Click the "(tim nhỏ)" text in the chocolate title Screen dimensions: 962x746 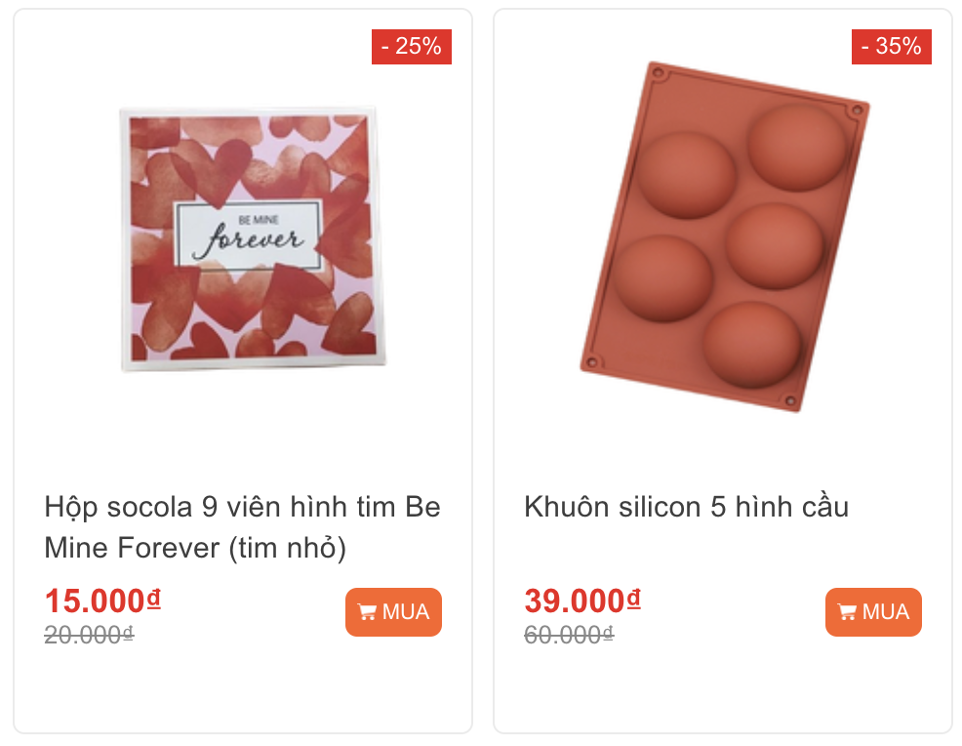(x=288, y=548)
